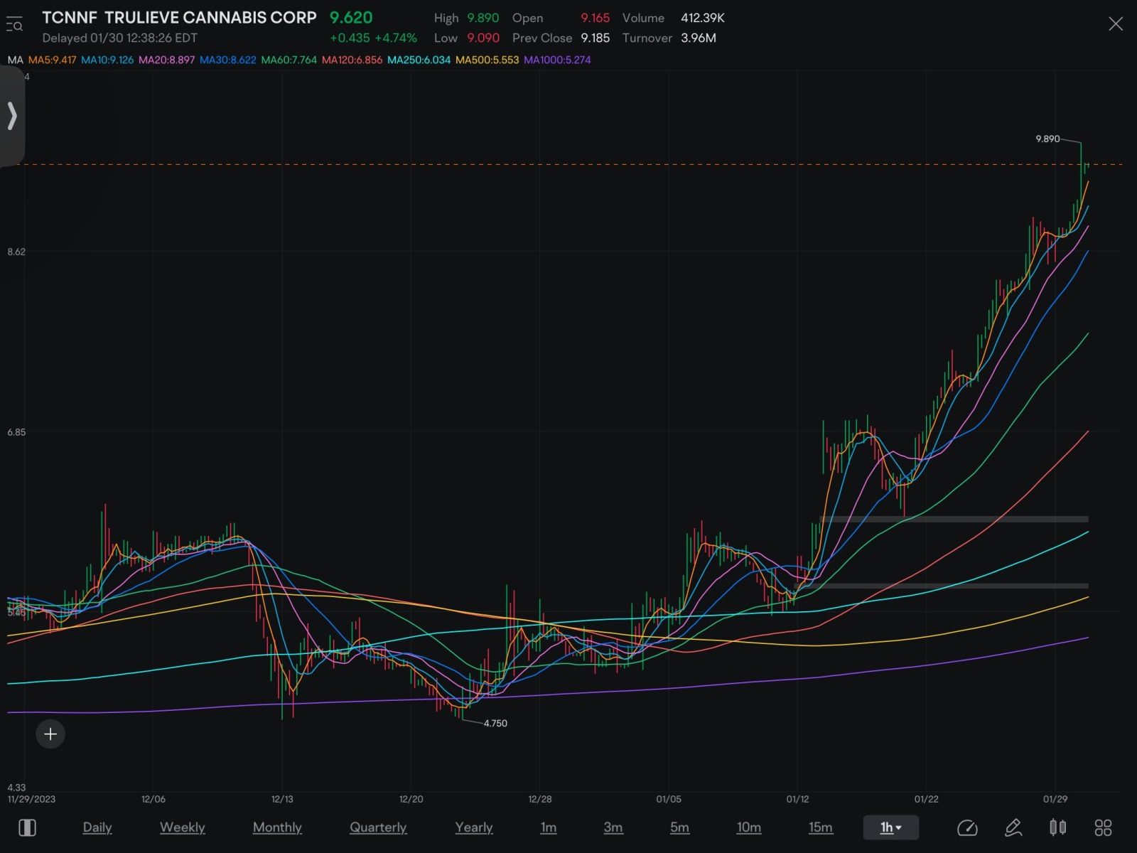Select the pencil drawing tool
Screen dimensions: 1137x853
pos(1013,827)
